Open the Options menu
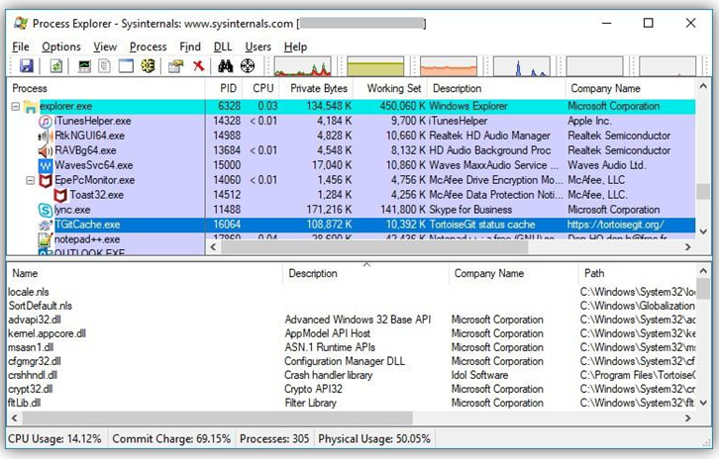Screen dimensions: 719x459 (x=61, y=46)
